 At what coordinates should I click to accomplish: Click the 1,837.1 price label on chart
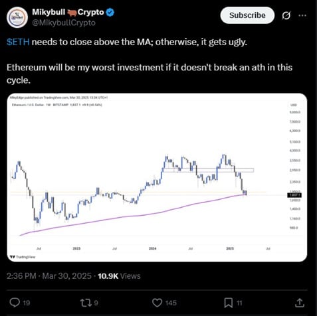pyautogui.click(x=294, y=195)
